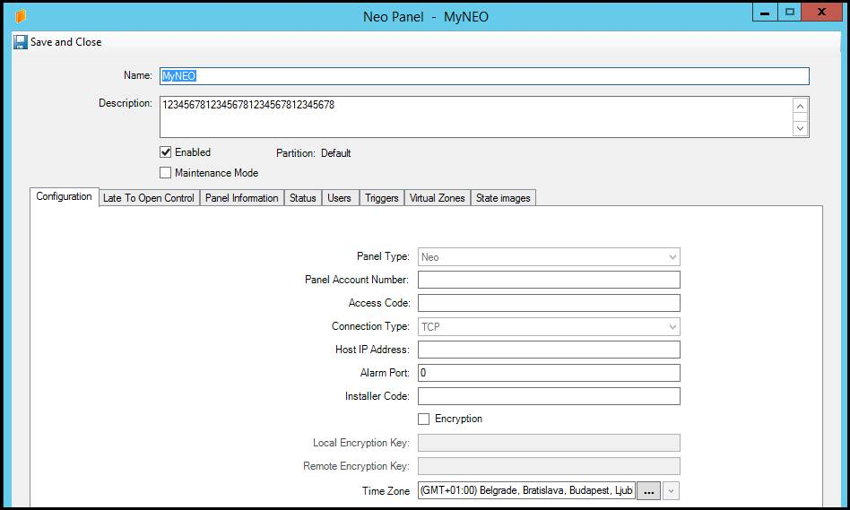Maximize the Neo Panel window

pos(790,13)
